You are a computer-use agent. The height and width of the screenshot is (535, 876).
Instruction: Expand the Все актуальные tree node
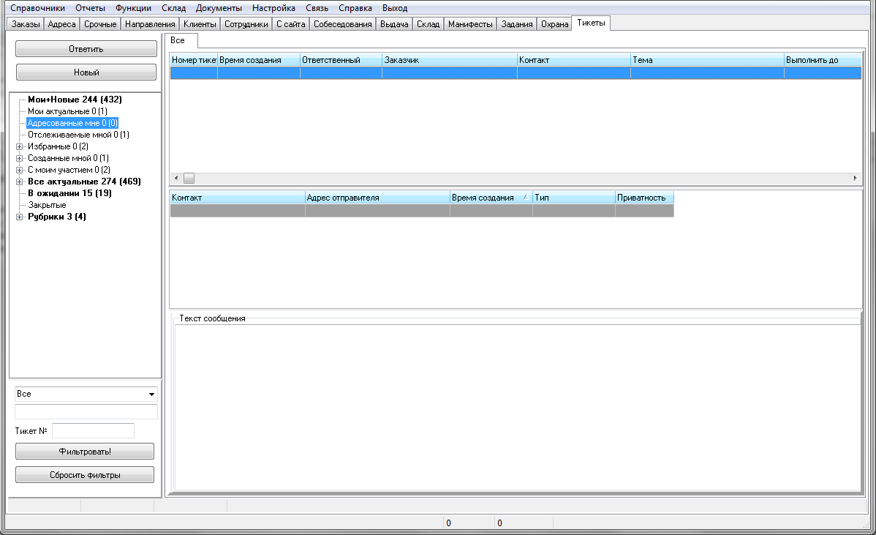point(20,182)
